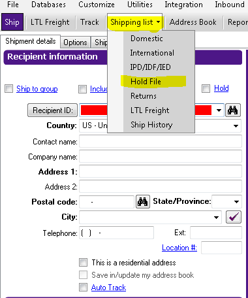Switch to Shipment details tab
The width and height of the screenshot is (248, 298).
click(x=31, y=41)
